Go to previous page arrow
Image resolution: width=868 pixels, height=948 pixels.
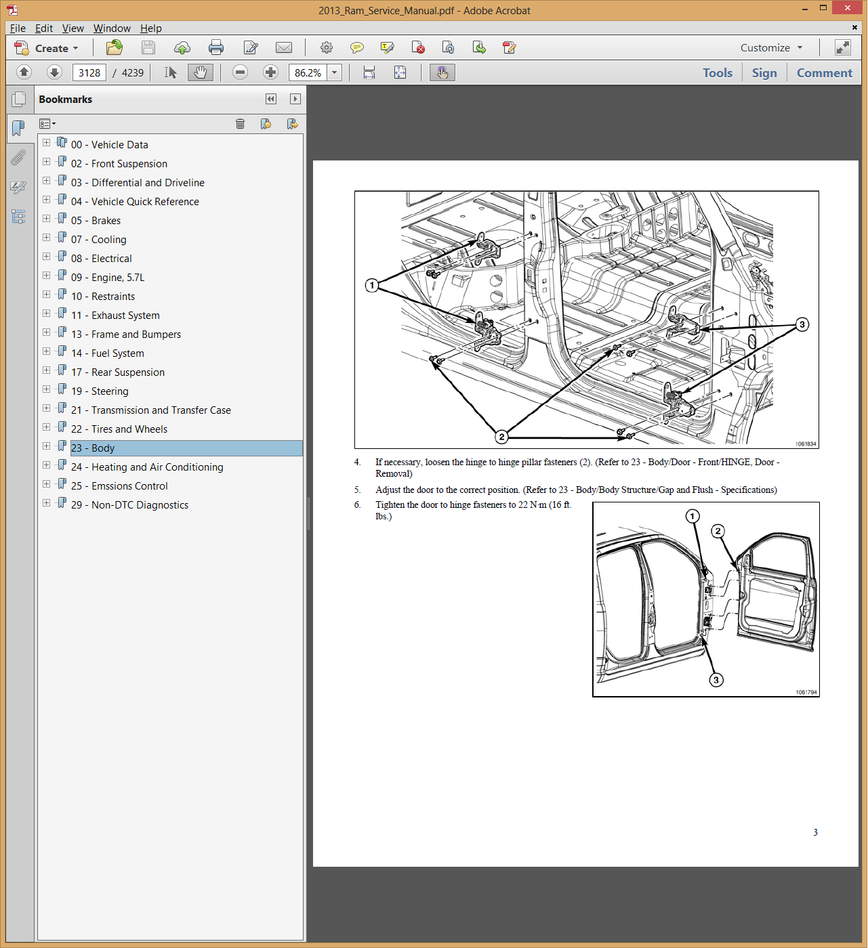[x=24, y=72]
